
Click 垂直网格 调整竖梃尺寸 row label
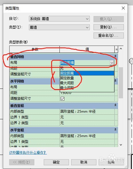21,74
